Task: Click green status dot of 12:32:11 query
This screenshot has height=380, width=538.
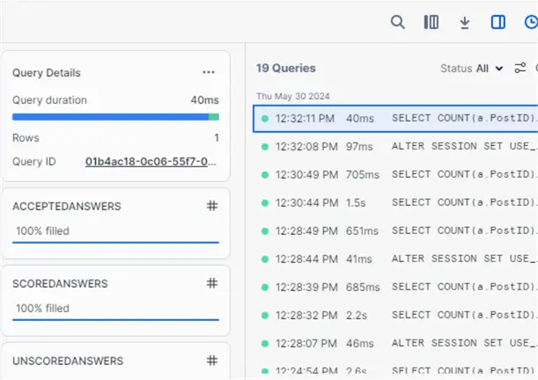Action: [265, 119]
